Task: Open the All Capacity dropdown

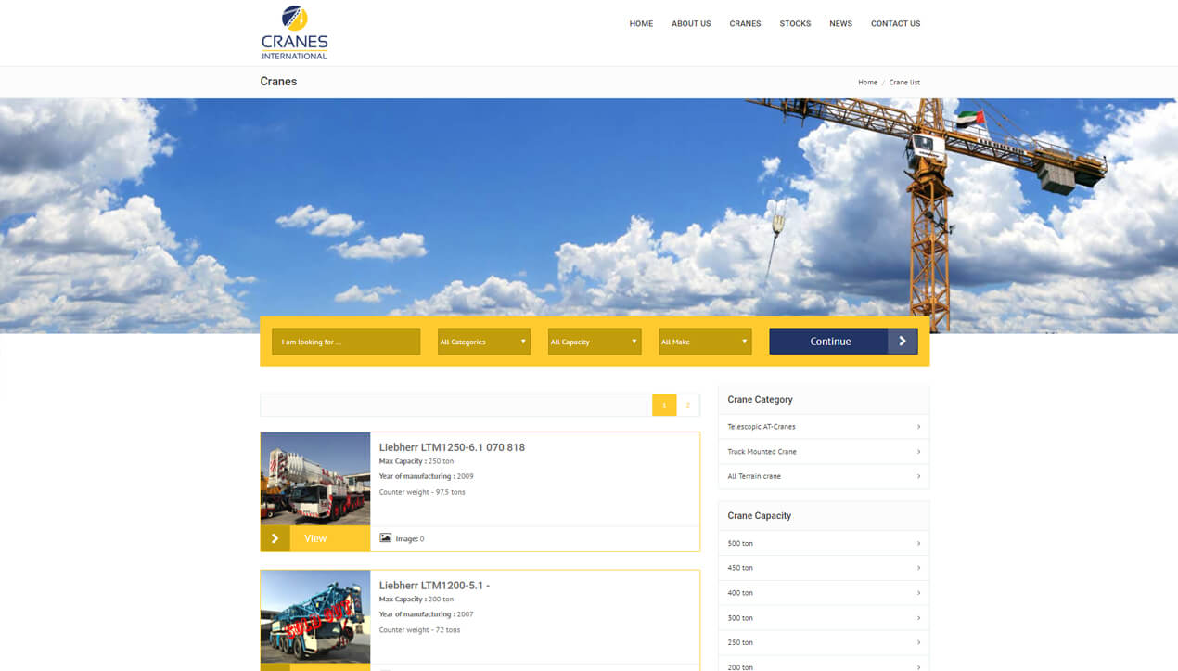Action: [x=595, y=342]
